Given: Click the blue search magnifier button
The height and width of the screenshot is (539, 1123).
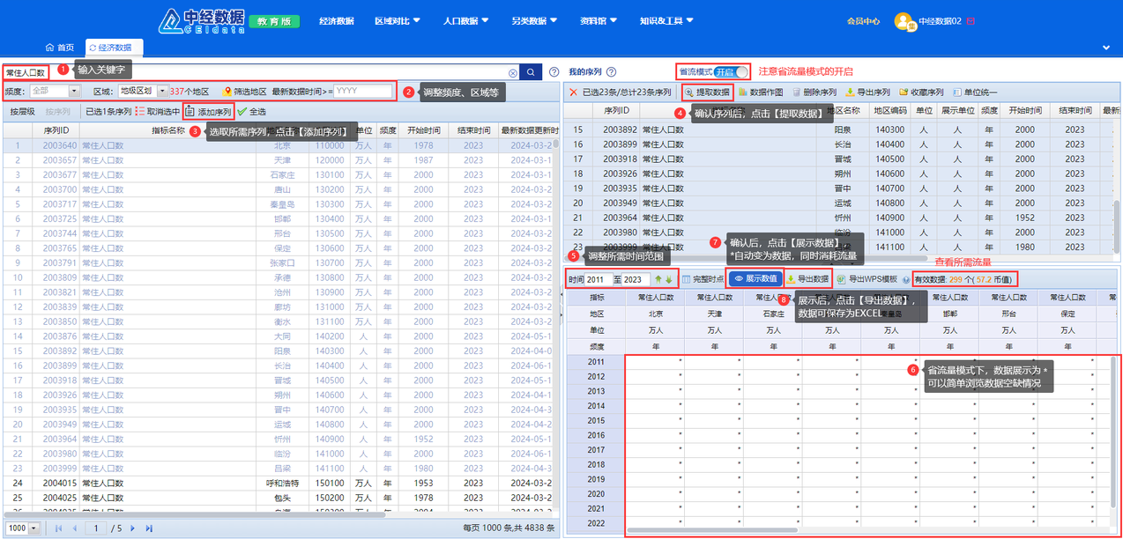Looking at the screenshot, I should pos(532,73).
